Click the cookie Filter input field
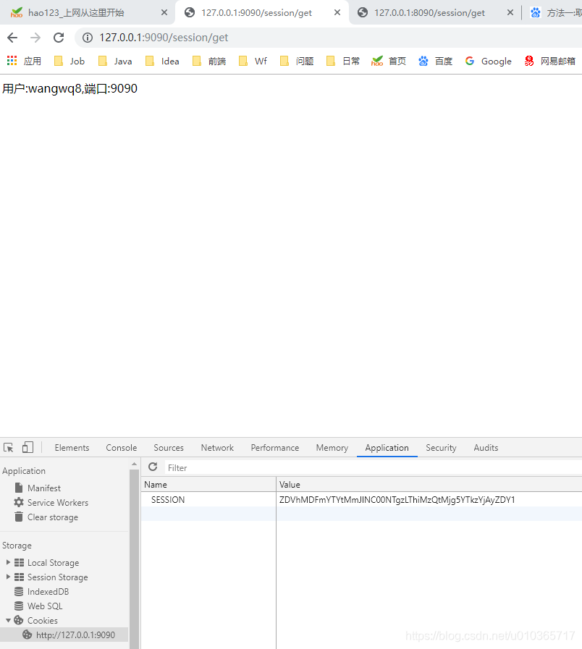 click(203, 467)
